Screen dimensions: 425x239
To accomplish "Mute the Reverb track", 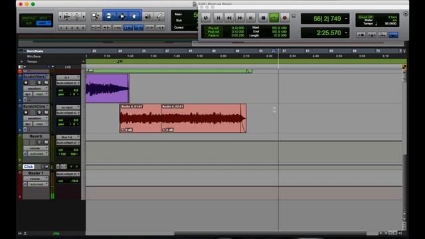I will click(46, 142).
